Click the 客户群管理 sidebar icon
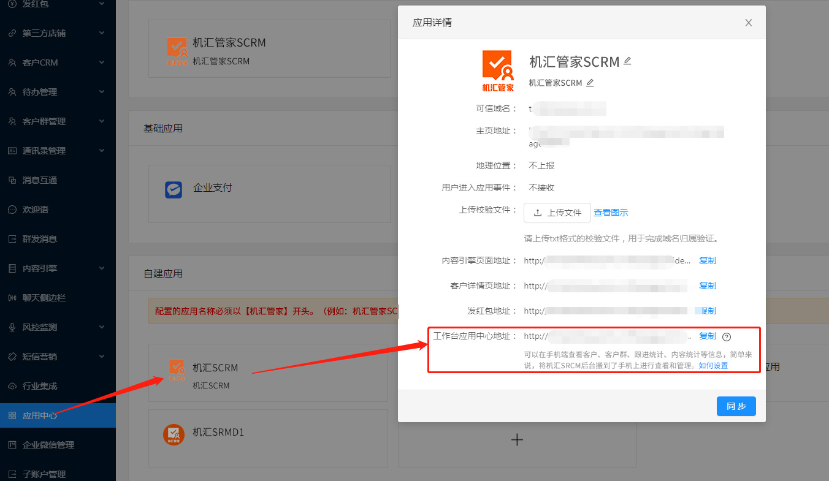 coord(12,121)
